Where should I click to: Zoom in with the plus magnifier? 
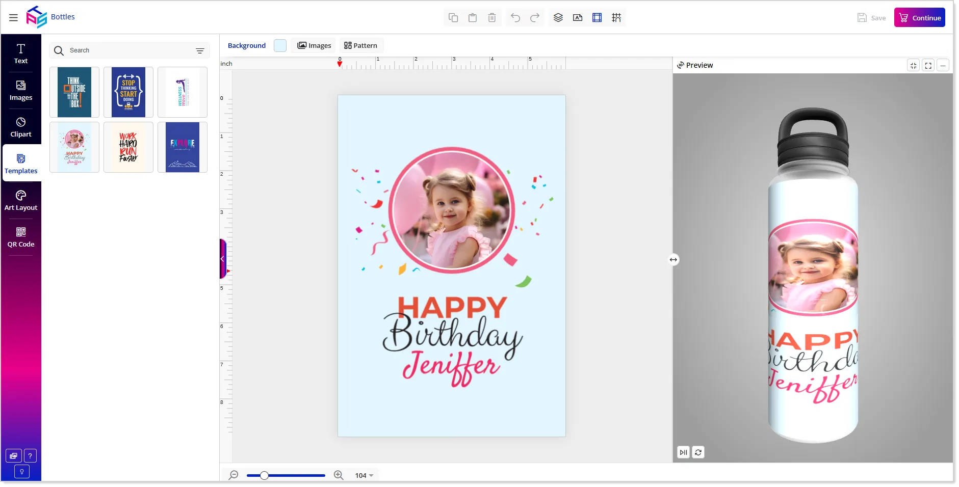coord(339,475)
